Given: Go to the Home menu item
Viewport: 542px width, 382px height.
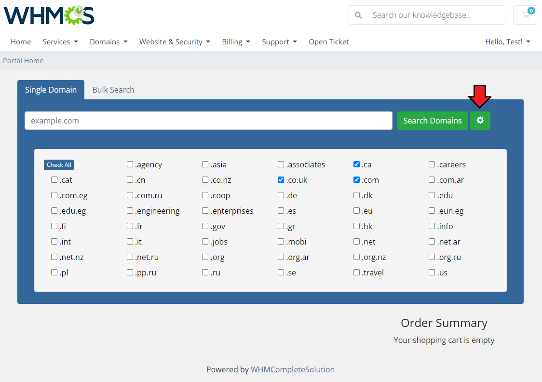Looking at the screenshot, I should point(21,42).
